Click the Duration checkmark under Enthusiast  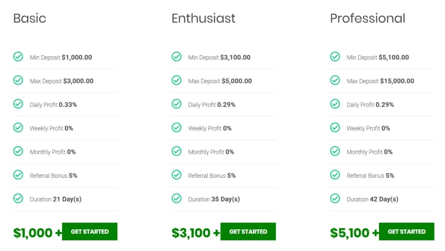click(x=176, y=199)
